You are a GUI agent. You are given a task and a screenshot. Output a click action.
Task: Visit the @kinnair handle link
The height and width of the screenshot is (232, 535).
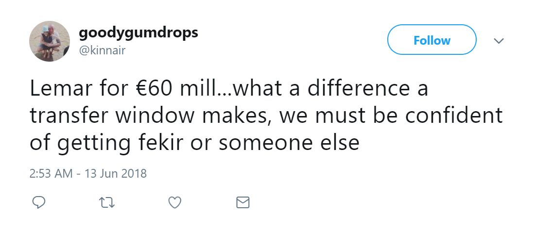coord(102,50)
